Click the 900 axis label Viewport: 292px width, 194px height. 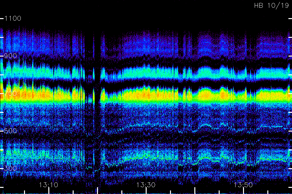tap(10, 56)
